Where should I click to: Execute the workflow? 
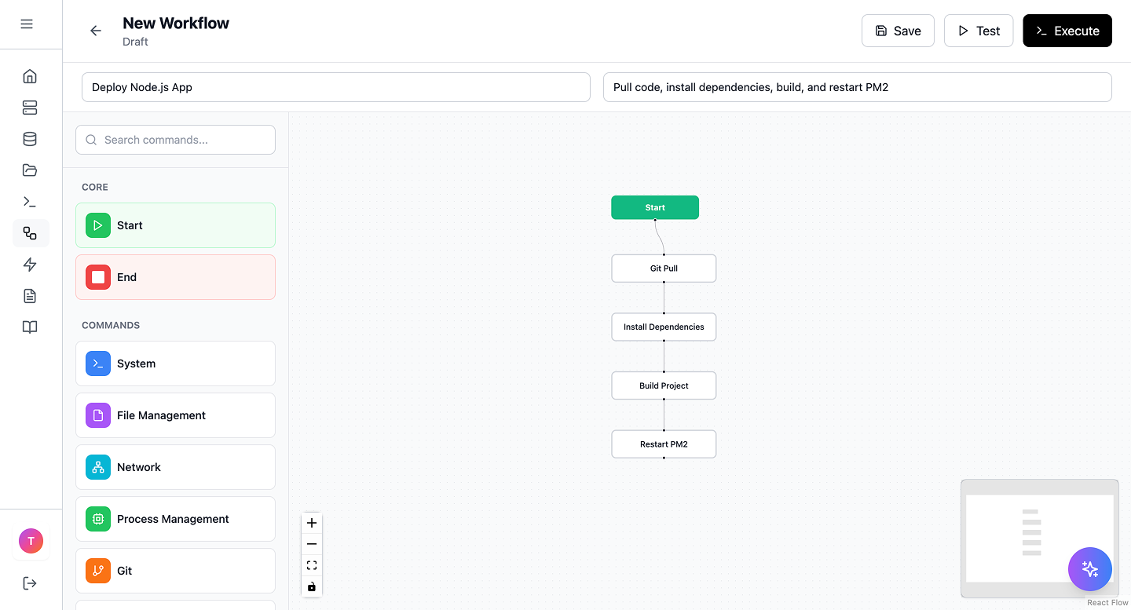click(1067, 31)
